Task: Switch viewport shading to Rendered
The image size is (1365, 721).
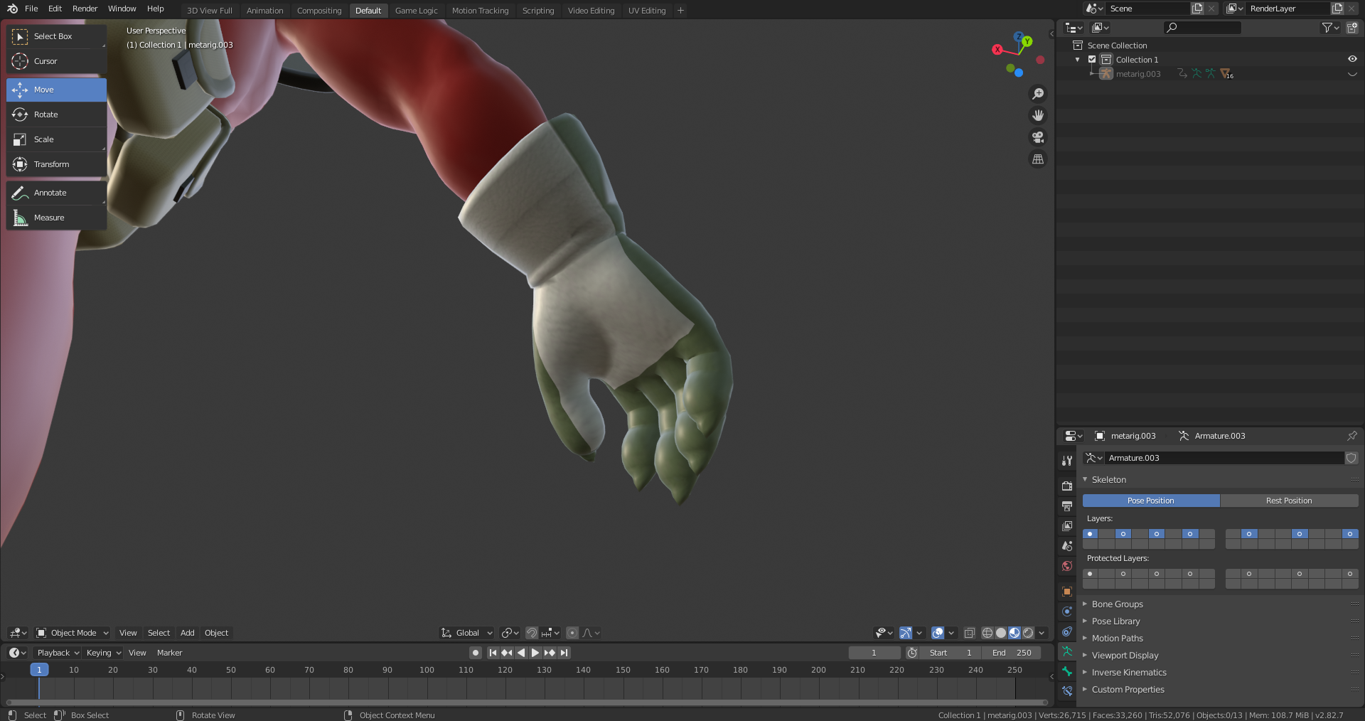Action: (x=1028, y=633)
